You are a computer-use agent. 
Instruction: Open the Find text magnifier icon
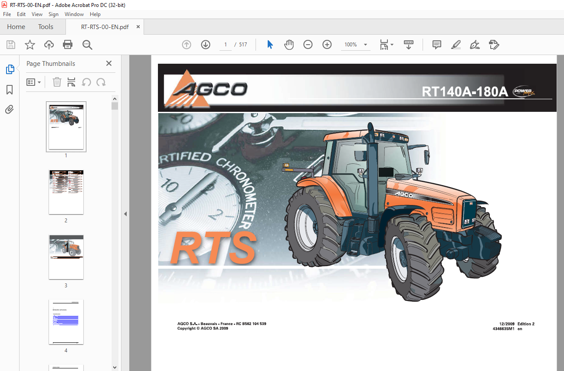[x=87, y=45]
